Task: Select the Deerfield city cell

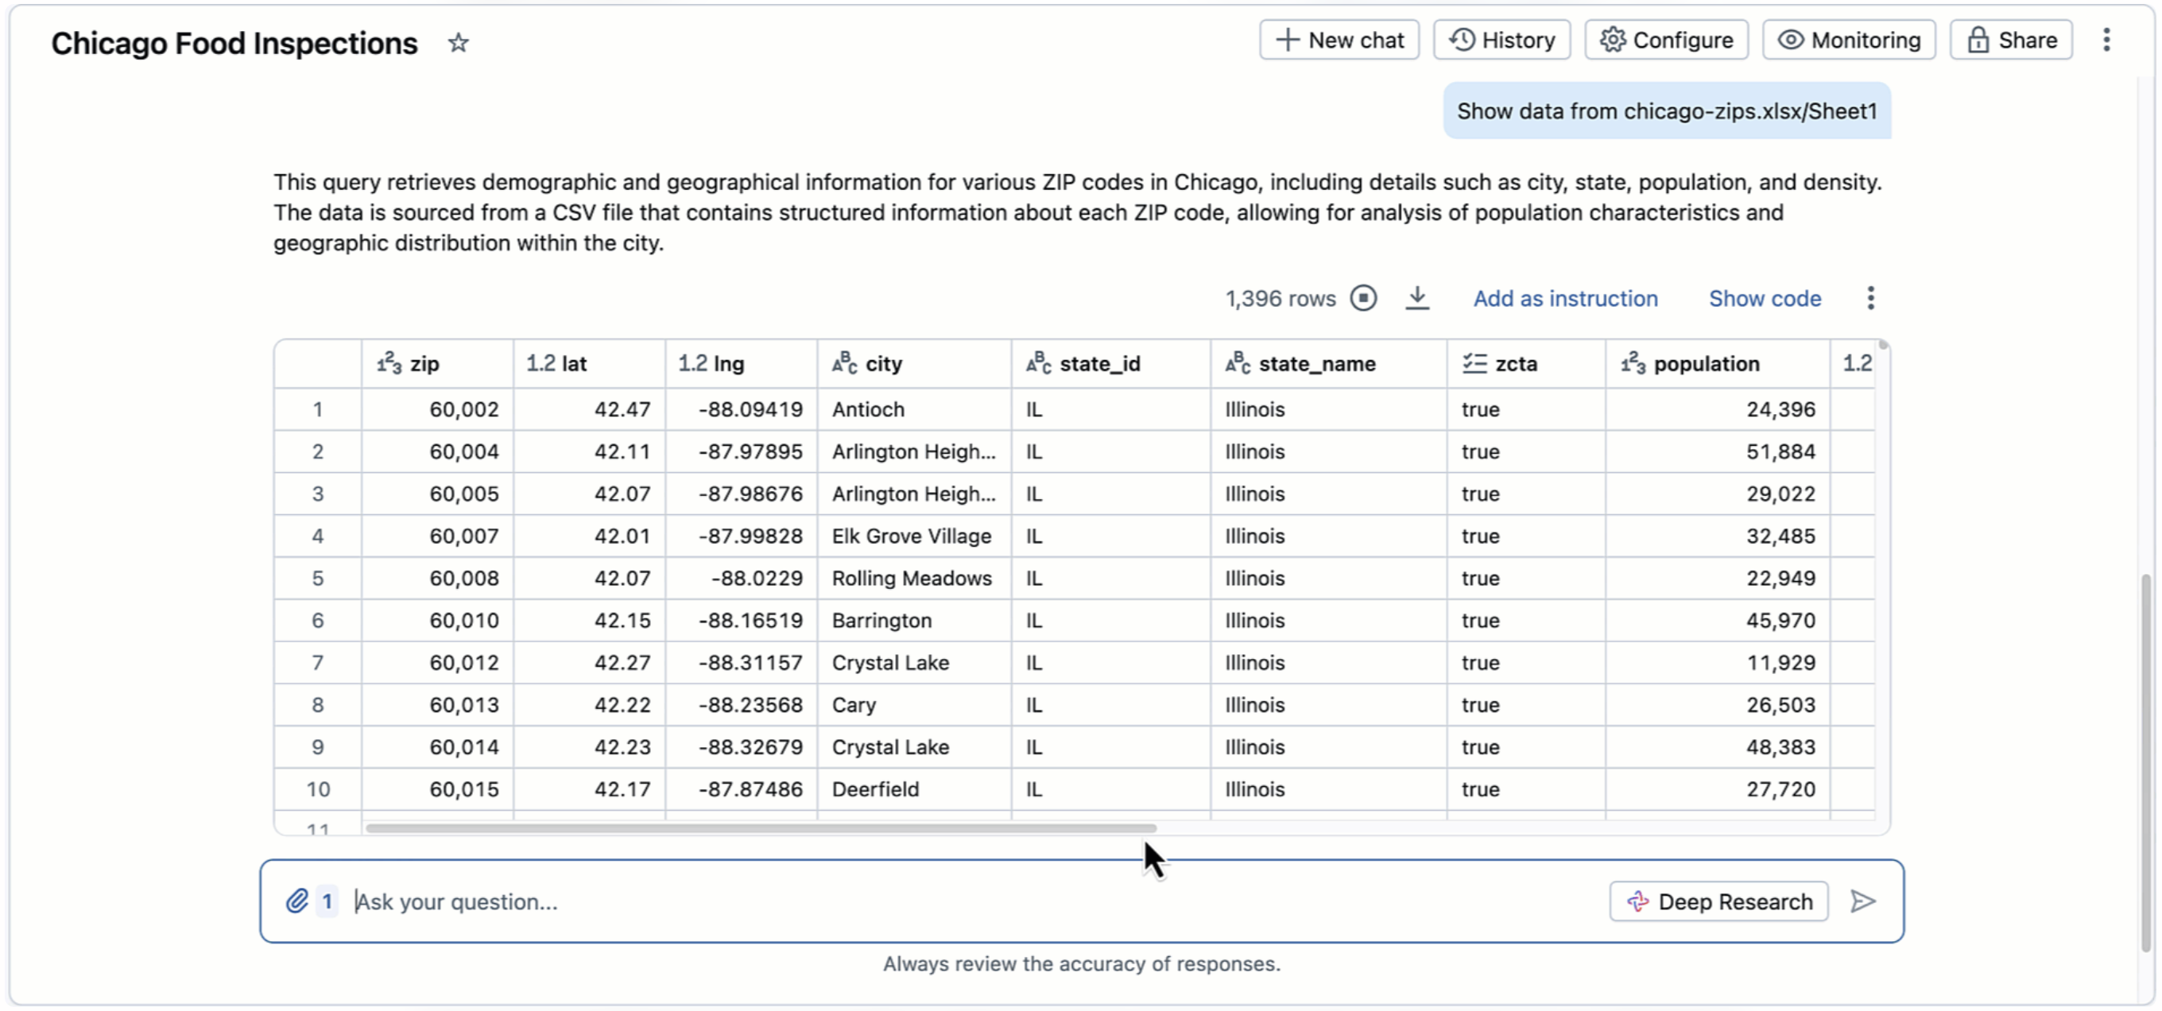Action: click(914, 788)
